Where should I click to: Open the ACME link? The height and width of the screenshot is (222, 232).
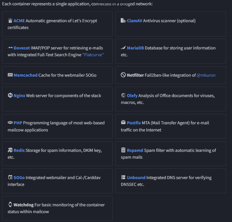click(x=19, y=21)
